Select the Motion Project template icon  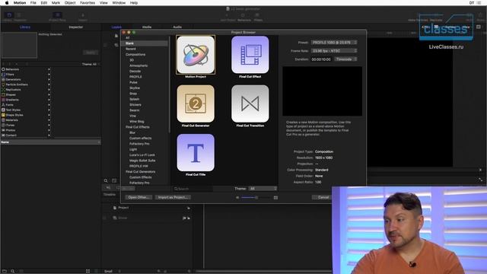click(196, 55)
